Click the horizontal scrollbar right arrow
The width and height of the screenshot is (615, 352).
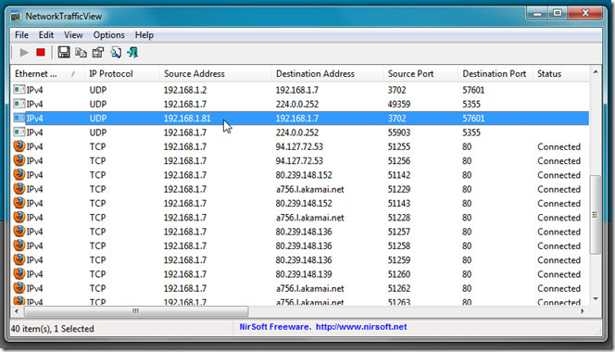point(583,311)
